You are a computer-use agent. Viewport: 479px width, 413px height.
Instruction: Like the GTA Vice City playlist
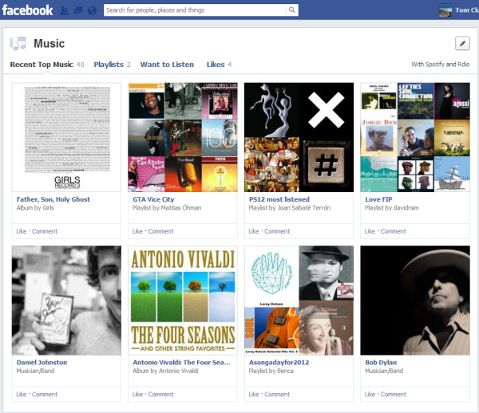point(137,231)
